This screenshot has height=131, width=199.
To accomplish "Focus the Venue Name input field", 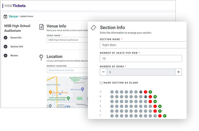I will (x=67, y=40).
